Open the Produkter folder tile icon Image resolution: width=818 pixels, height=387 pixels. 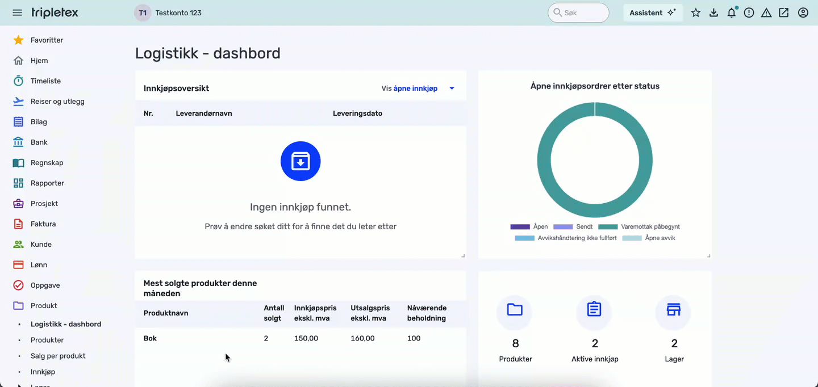pos(515,310)
